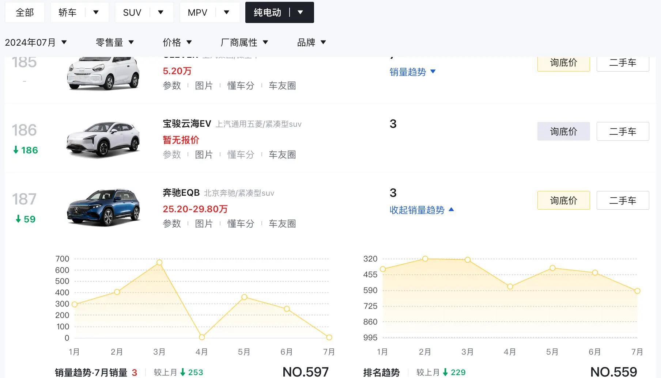Open the 轿车 dropdown arrow

click(x=96, y=12)
